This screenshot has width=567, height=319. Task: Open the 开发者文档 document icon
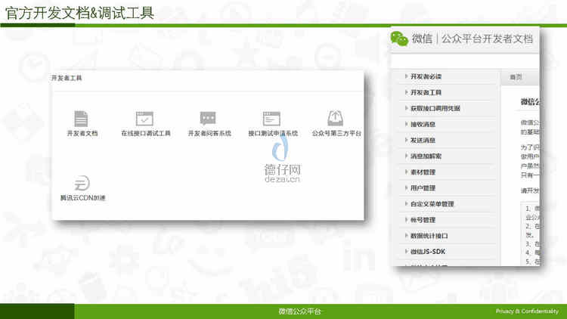(x=81, y=119)
